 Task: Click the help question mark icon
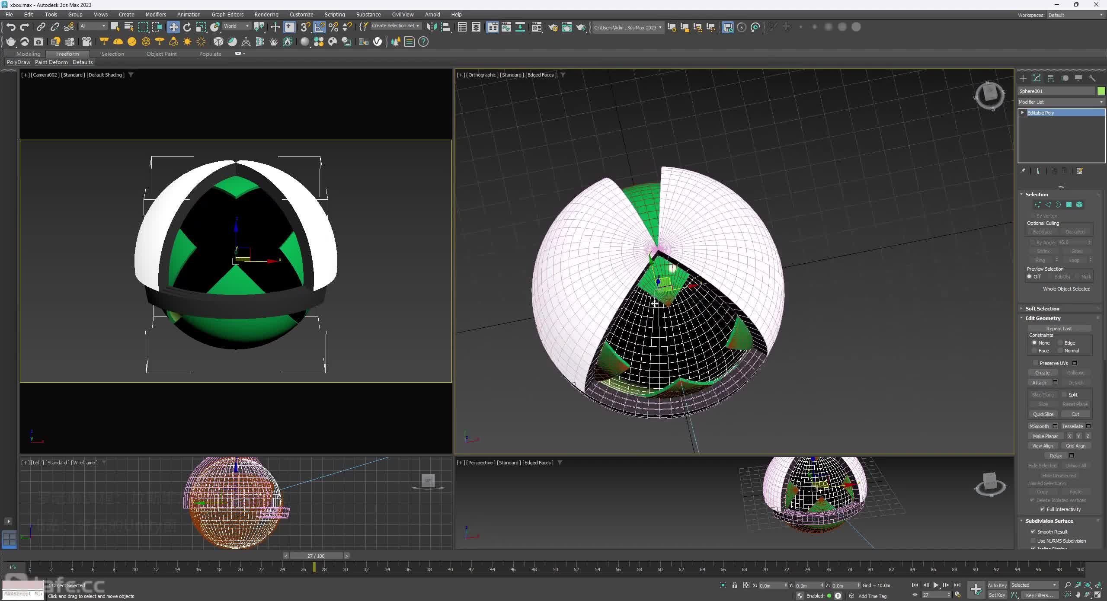pyautogui.click(x=423, y=42)
